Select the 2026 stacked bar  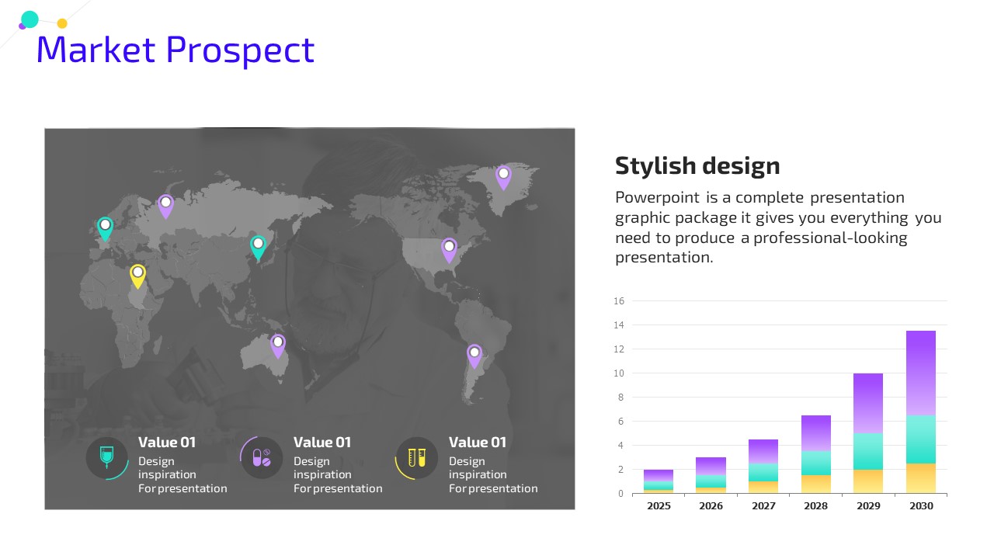pyautogui.click(x=711, y=475)
